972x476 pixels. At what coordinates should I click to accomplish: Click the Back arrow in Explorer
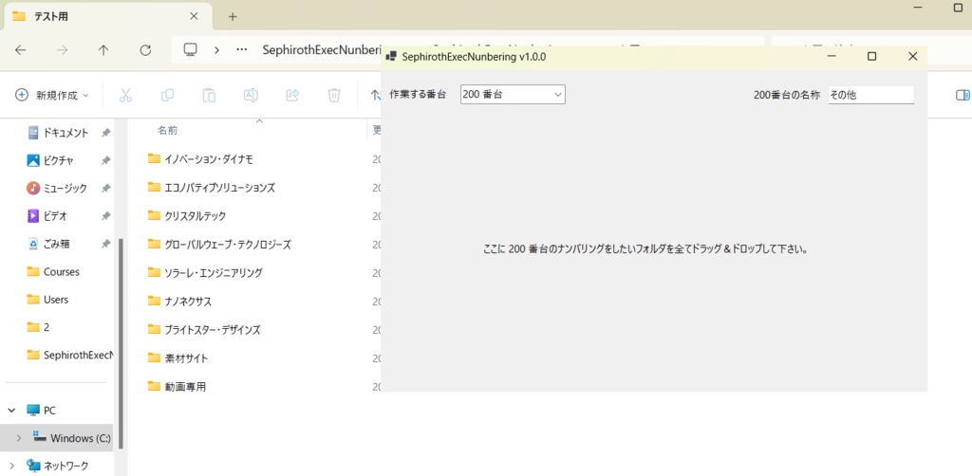21,51
